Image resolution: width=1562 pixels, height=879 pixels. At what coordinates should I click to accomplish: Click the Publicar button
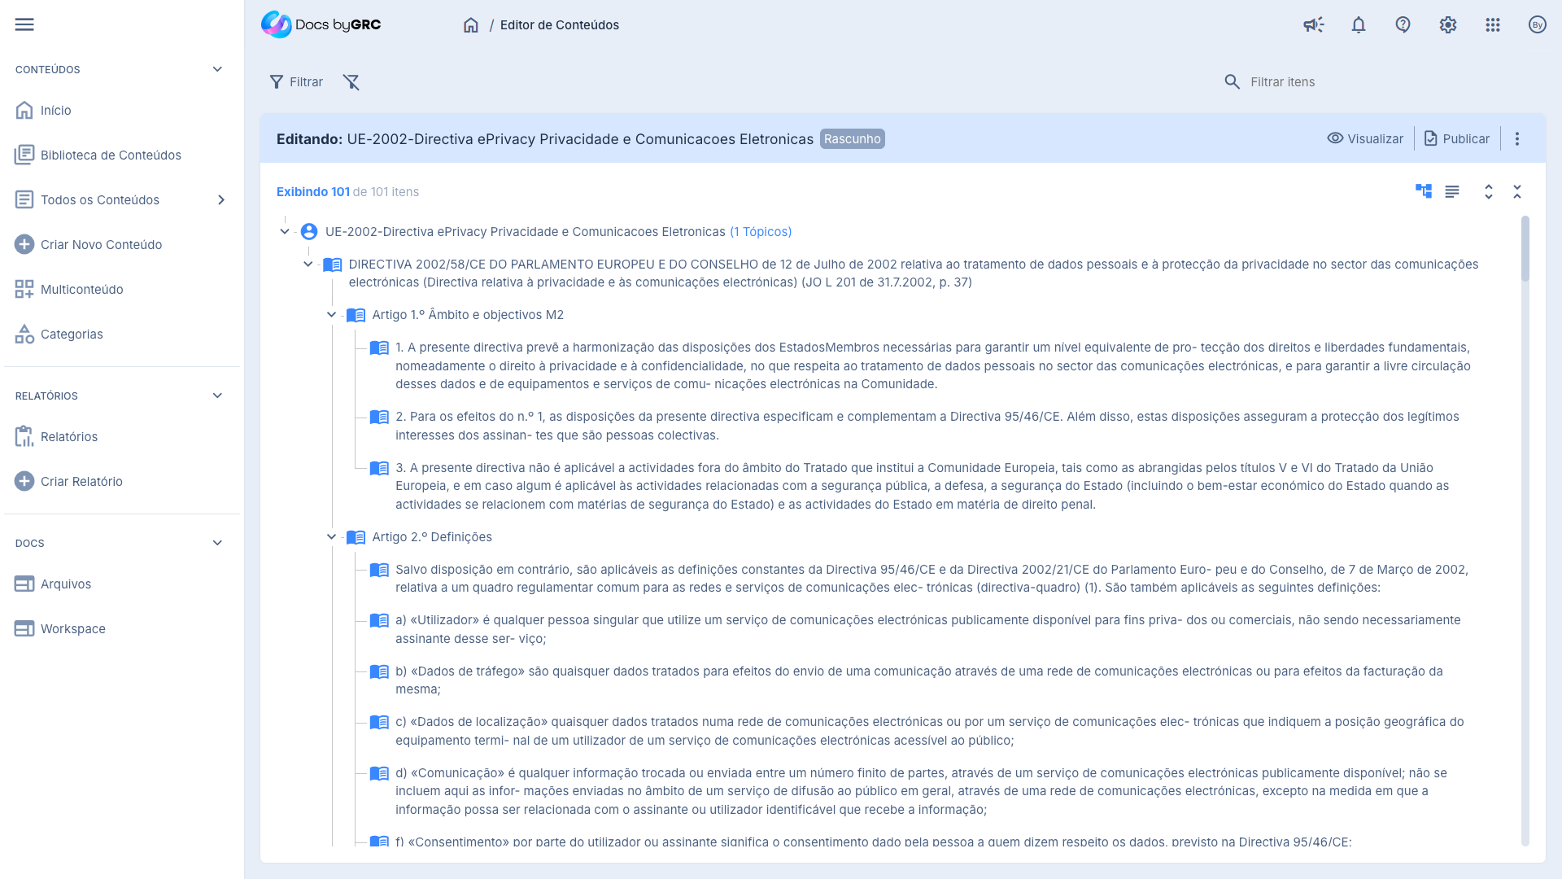pos(1456,139)
